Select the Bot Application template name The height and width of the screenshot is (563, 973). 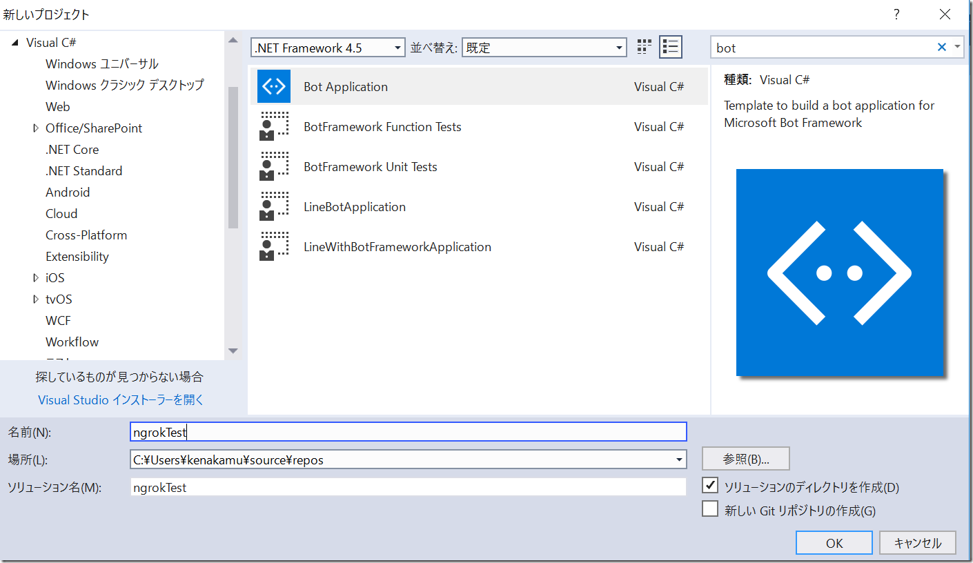pos(346,87)
